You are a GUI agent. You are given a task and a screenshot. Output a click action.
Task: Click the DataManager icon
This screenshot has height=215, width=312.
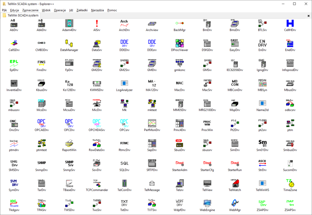pyautogui.click(x=69, y=43)
